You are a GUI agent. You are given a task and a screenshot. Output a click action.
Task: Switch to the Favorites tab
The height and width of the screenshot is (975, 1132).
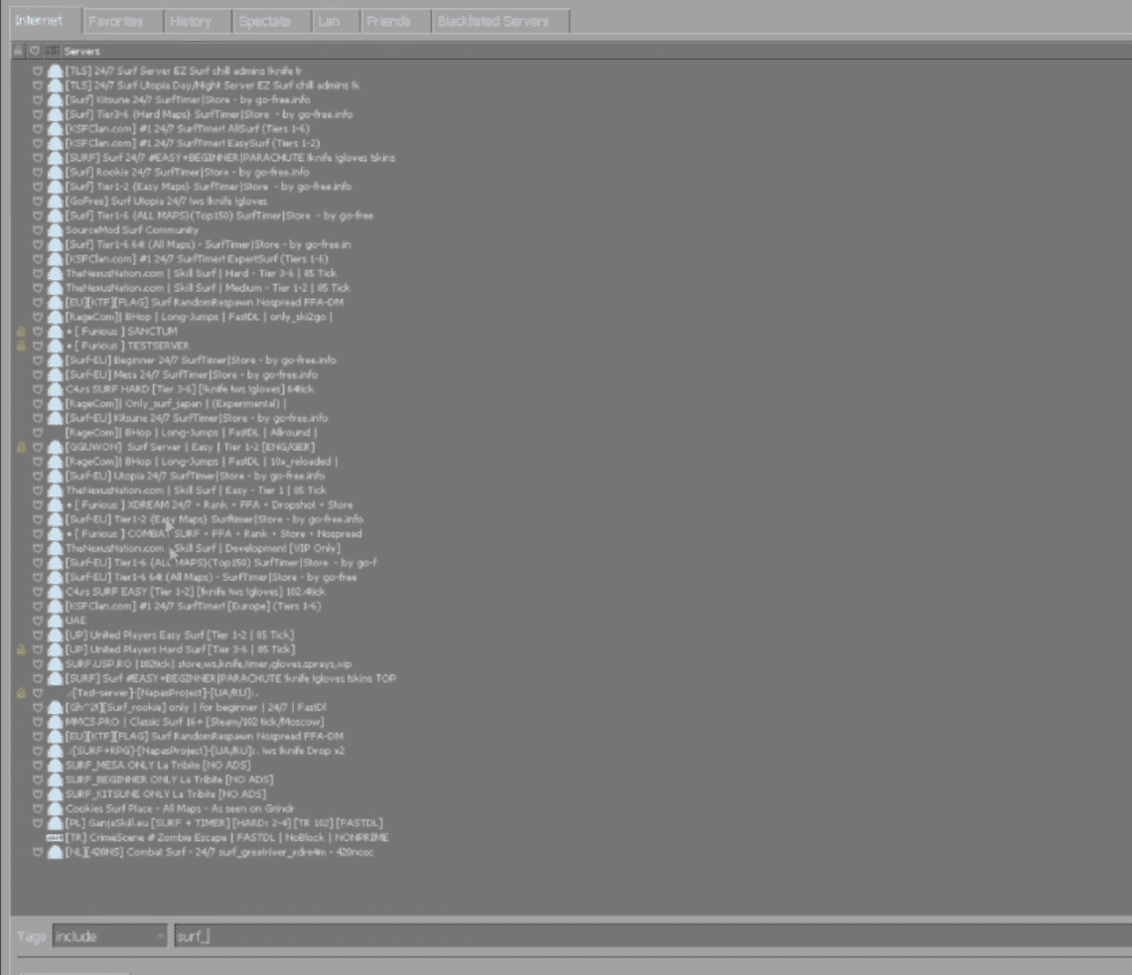click(114, 21)
